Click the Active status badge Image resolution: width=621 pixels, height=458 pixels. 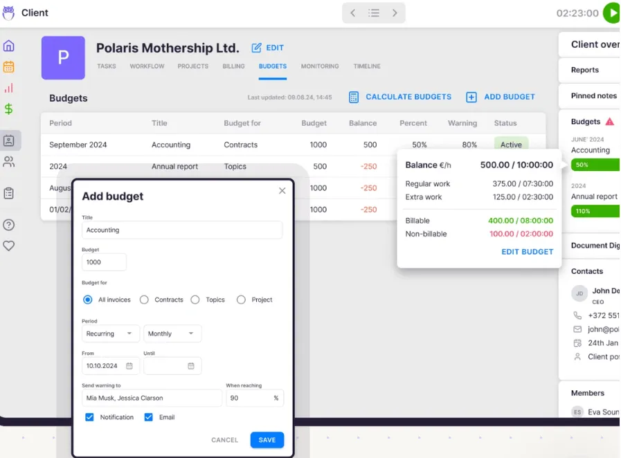point(511,145)
